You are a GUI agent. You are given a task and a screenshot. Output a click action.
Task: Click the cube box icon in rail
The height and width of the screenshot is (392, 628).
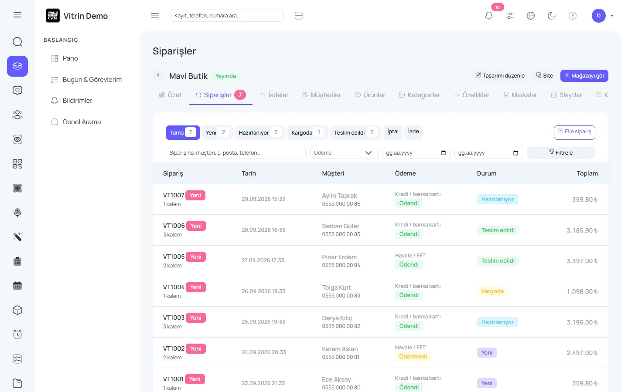(x=17, y=310)
